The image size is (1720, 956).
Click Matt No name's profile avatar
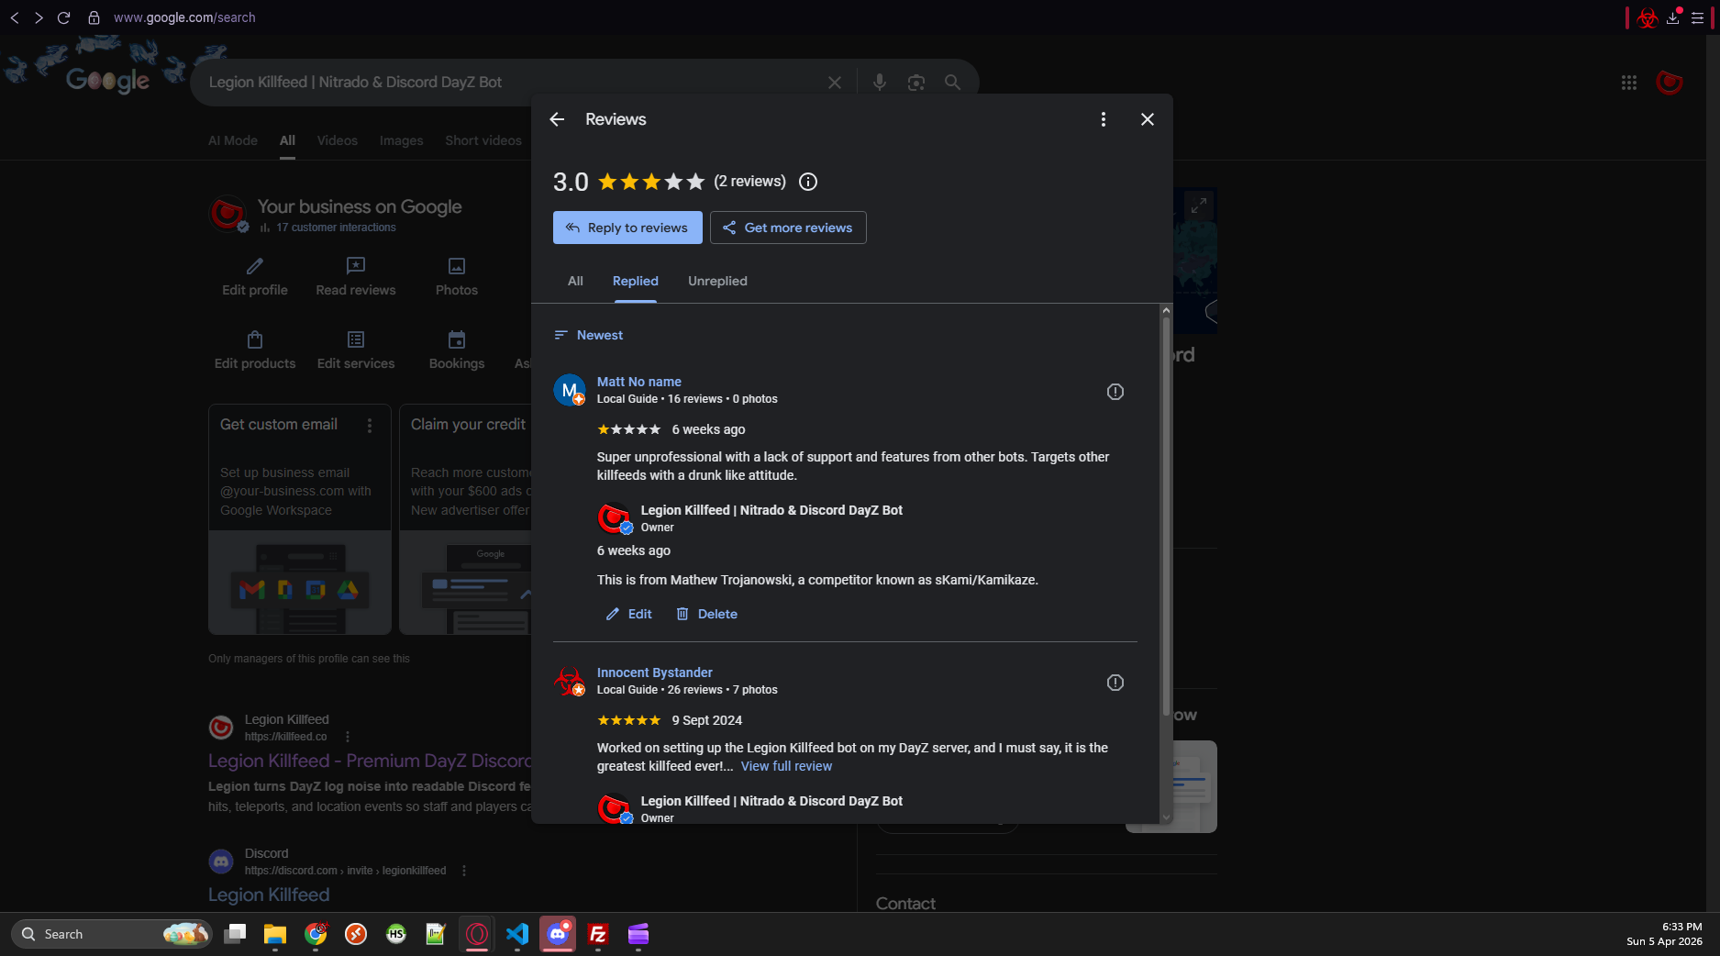pos(570,390)
